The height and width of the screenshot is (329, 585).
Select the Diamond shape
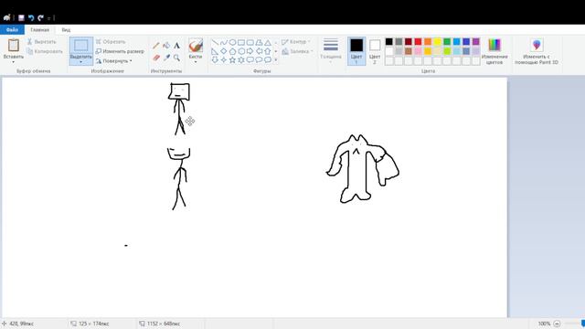pos(223,51)
